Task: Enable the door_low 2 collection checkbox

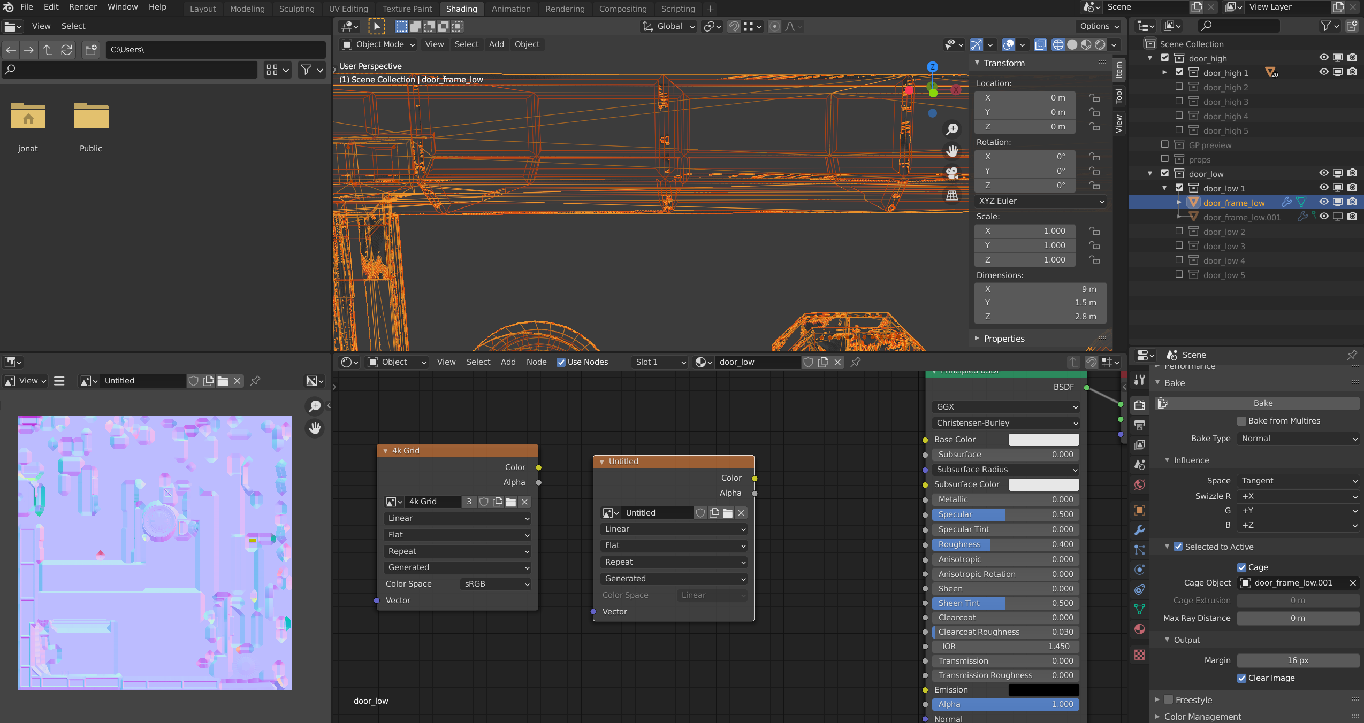Action: [1179, 231]
